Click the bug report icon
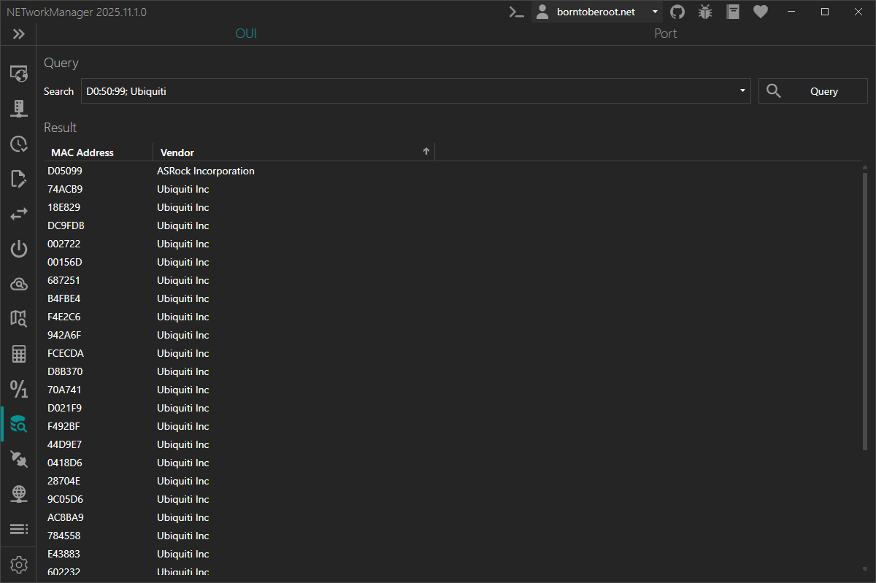Image resolution: width=876 pixels, height=583 pixels. [x=705, y=12]
